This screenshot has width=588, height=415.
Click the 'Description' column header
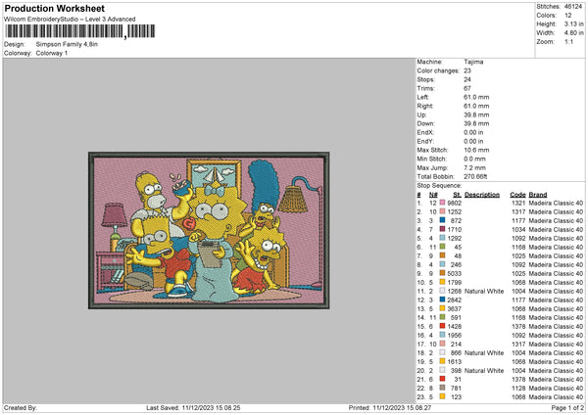tap(482, 195)
